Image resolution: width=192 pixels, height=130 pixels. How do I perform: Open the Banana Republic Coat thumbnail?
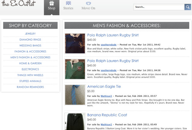75,121
